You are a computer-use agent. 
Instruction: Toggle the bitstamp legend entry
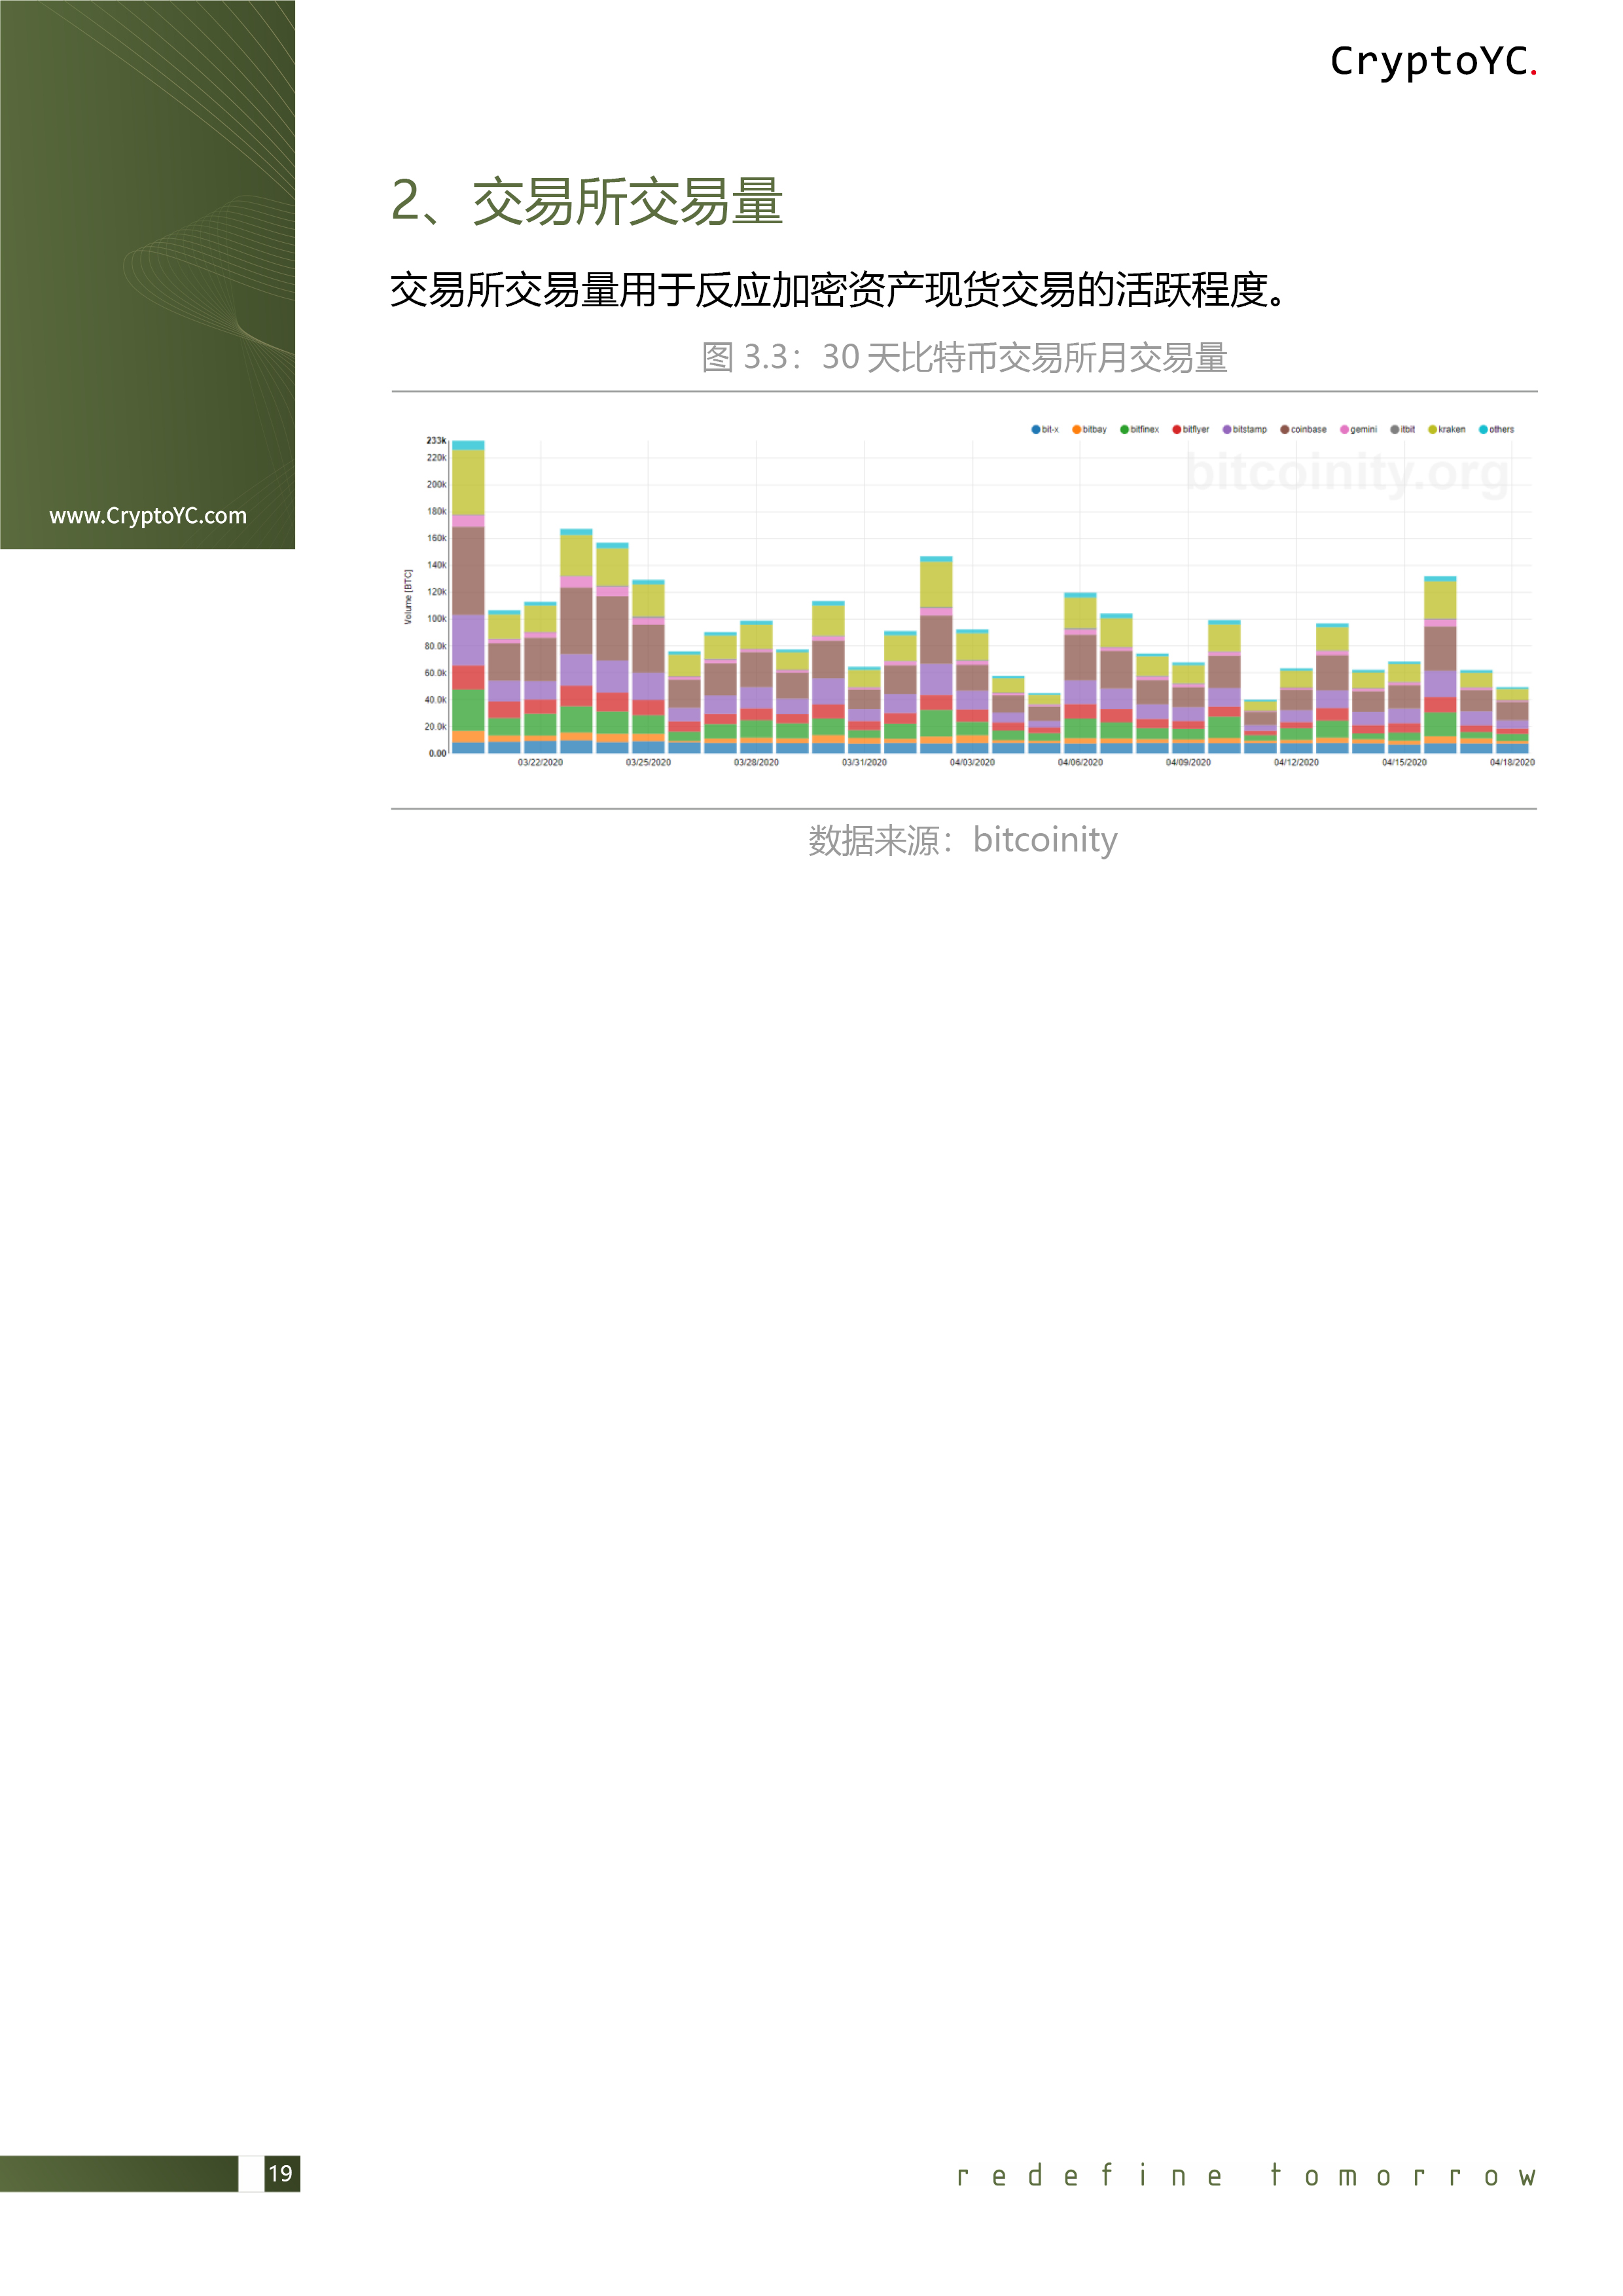tap(1244, 429)
